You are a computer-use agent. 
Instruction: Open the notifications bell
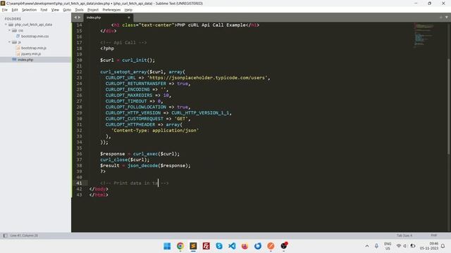pyautogui.click(x=443, y=246)
